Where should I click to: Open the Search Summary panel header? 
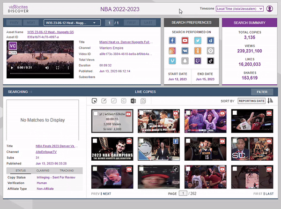click(250, 23)
